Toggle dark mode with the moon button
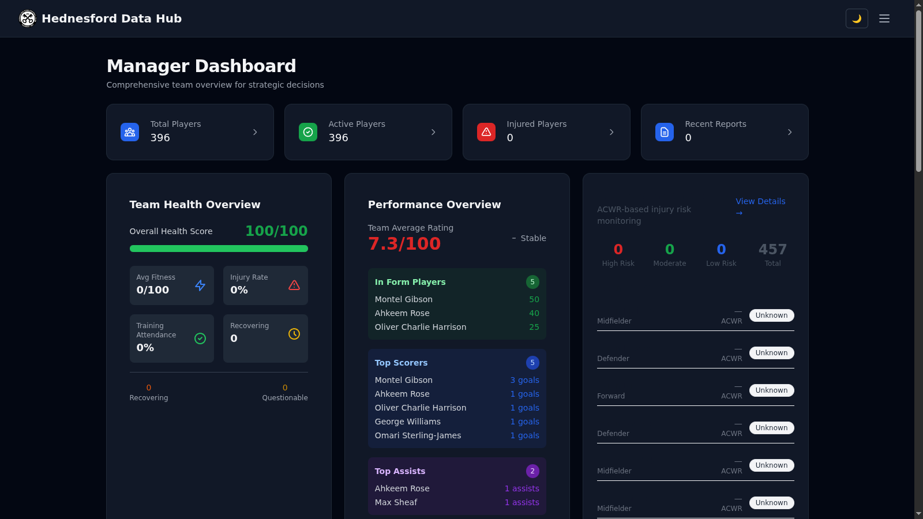This screenshot has width=923, height=519. point(857,18)
